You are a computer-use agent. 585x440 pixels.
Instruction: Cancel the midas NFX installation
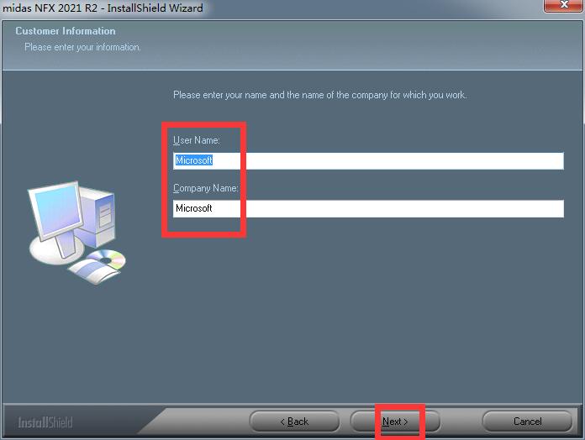point(527,422)
